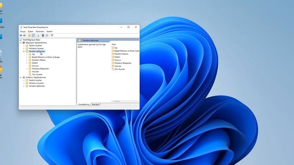Select Tüm Ayarlar in the right pane list
294x165 pixels.
click(119, 69)
